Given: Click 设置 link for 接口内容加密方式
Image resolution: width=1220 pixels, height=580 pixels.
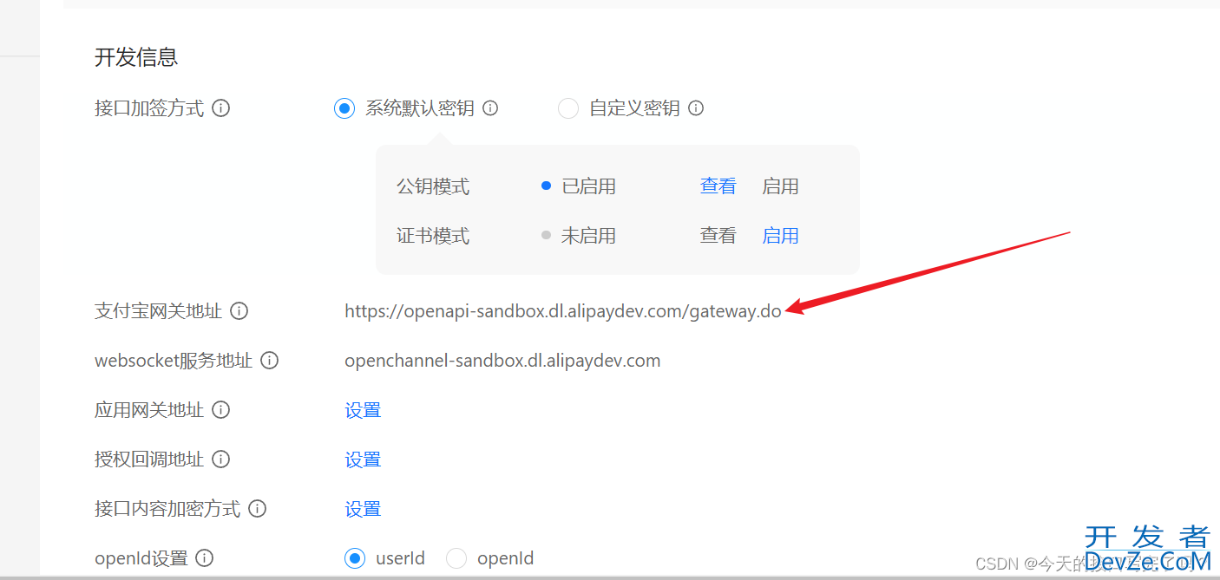Looking at the screenshot, I should [363, 509].
